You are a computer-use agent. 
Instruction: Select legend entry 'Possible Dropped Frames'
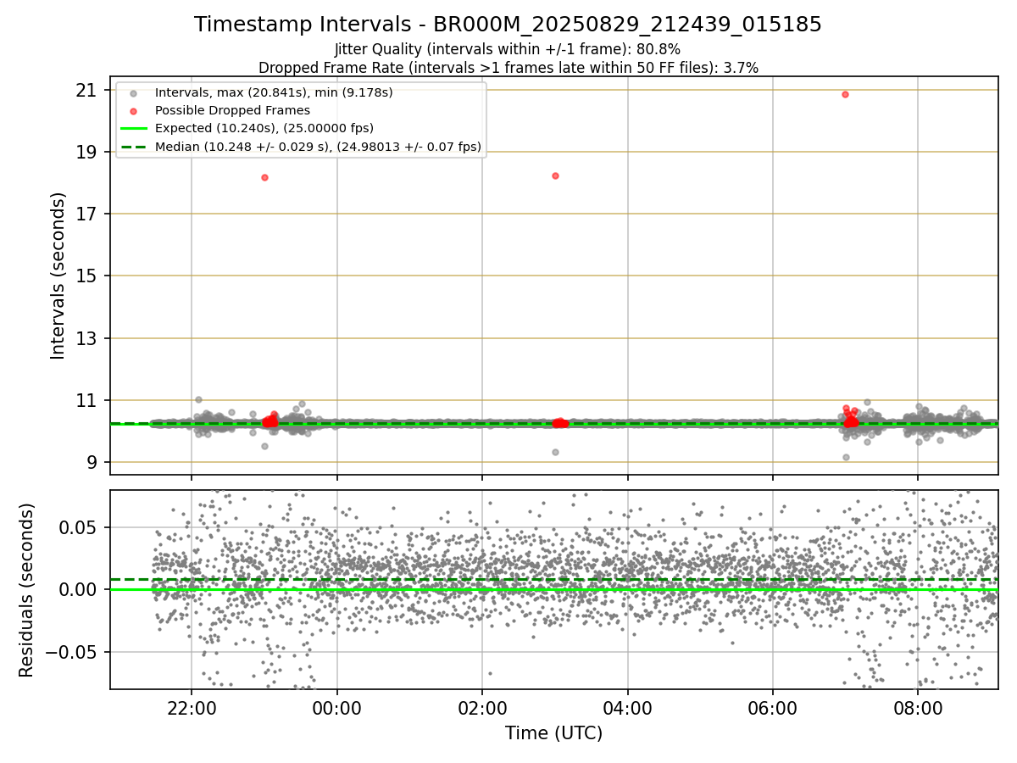pyautogui.click(x=232, y=110)
